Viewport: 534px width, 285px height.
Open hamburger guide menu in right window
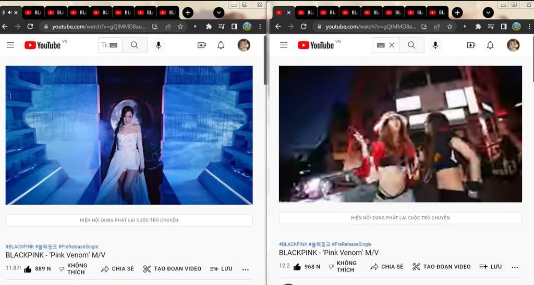pyautogui.click(x=284, y=45)
